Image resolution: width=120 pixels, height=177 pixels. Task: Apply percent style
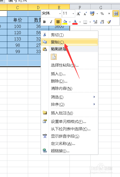click(x=102, y=14)
